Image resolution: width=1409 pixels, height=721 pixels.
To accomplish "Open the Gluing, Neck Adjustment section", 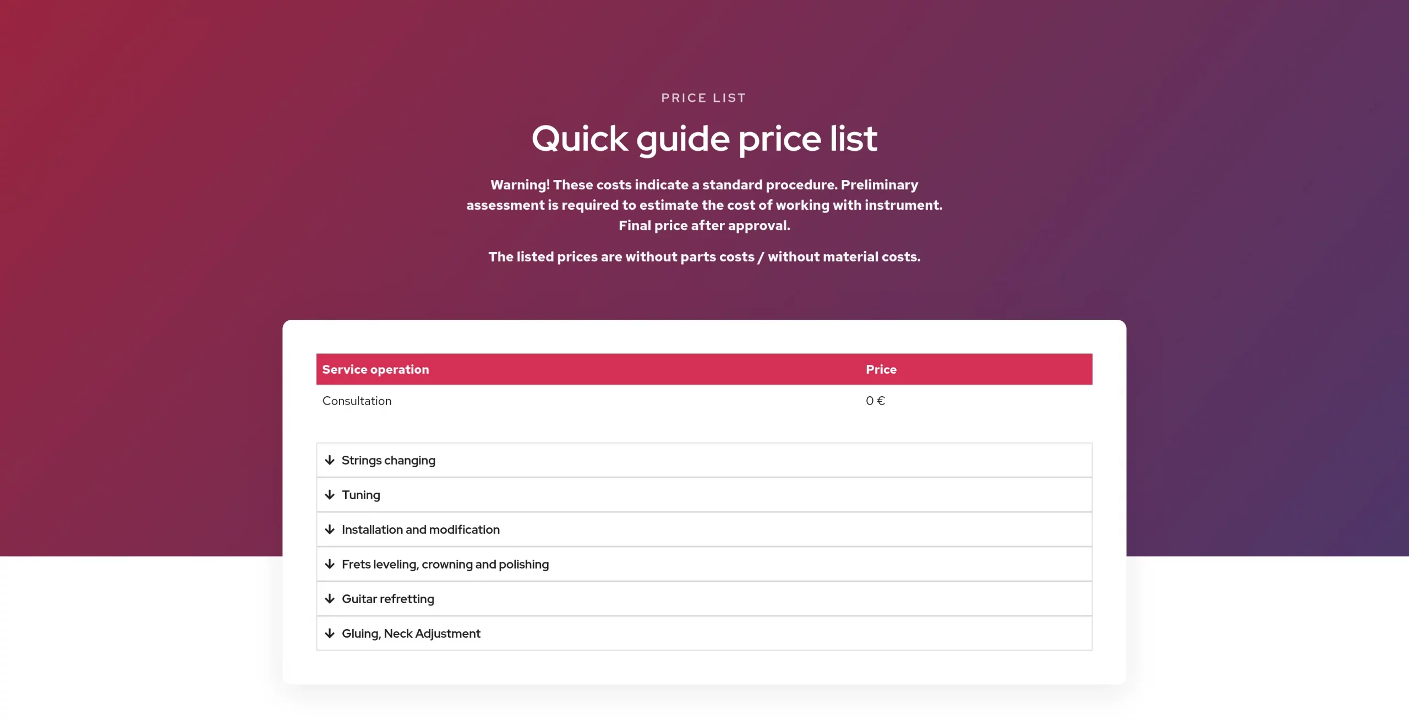I will coord(411,633).
